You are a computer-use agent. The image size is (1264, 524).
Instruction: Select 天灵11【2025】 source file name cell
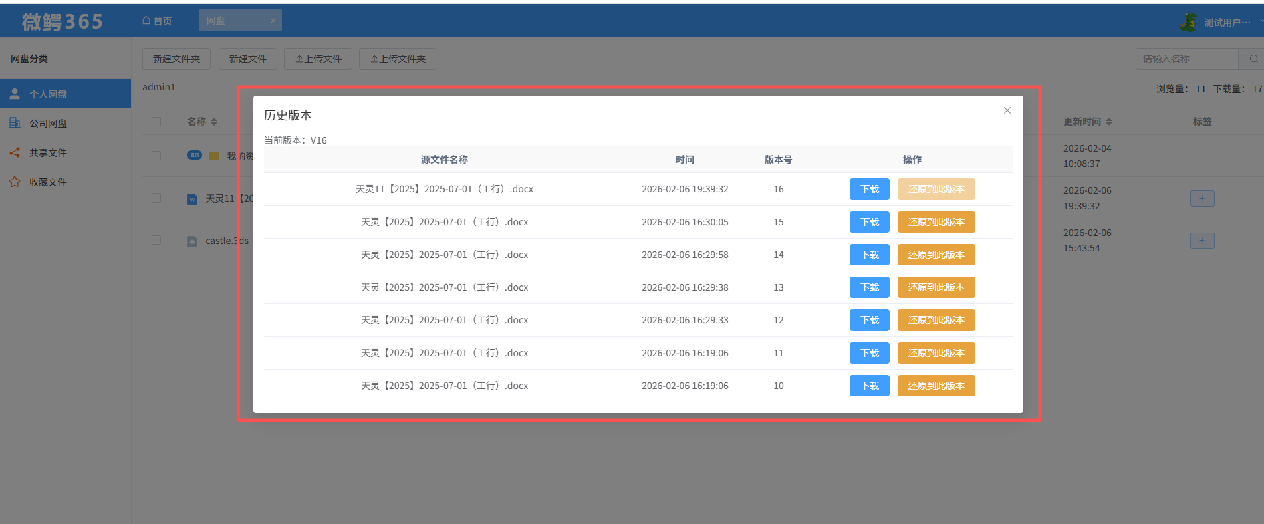point(445,189)
